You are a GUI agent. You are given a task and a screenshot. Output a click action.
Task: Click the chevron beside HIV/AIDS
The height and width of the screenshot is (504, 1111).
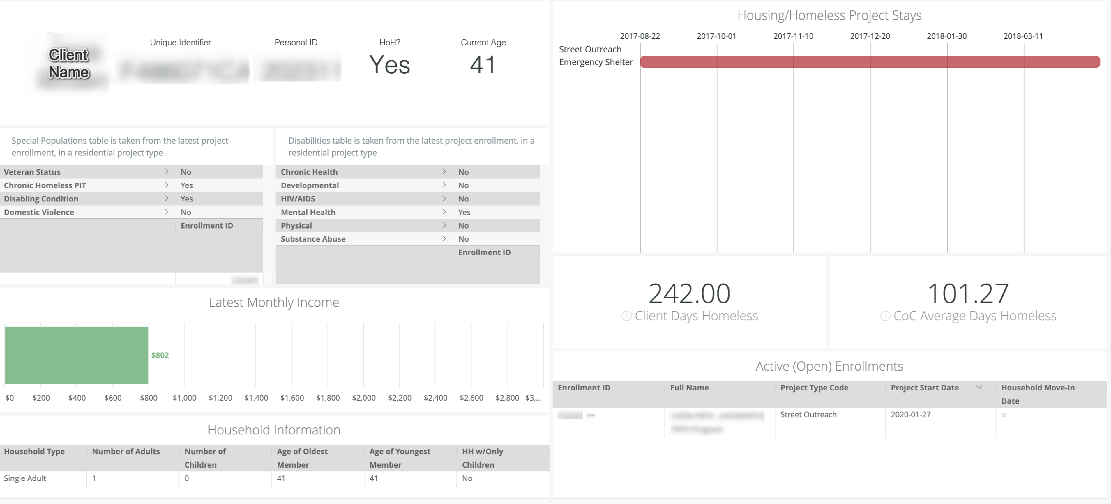[x=444, y=198]
